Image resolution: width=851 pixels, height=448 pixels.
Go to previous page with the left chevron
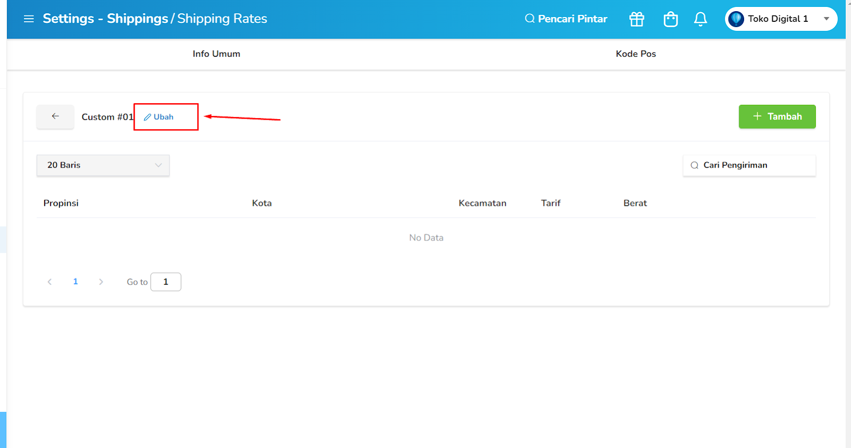(49, 282)
